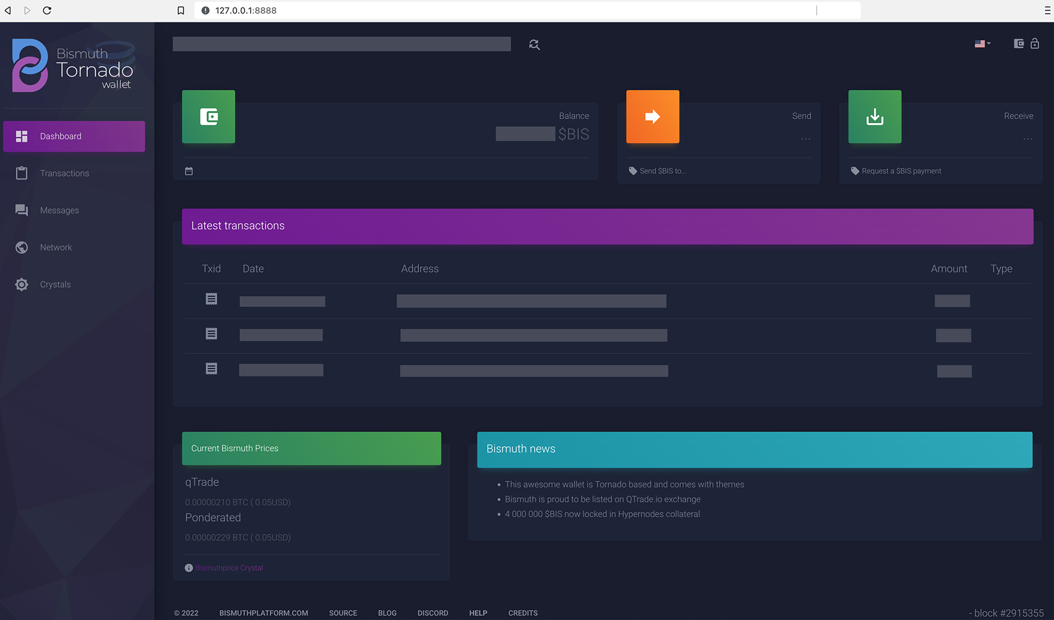Click the Txid column header
The width and height of the screenshot is (1054, 620).
pos(211,268)
